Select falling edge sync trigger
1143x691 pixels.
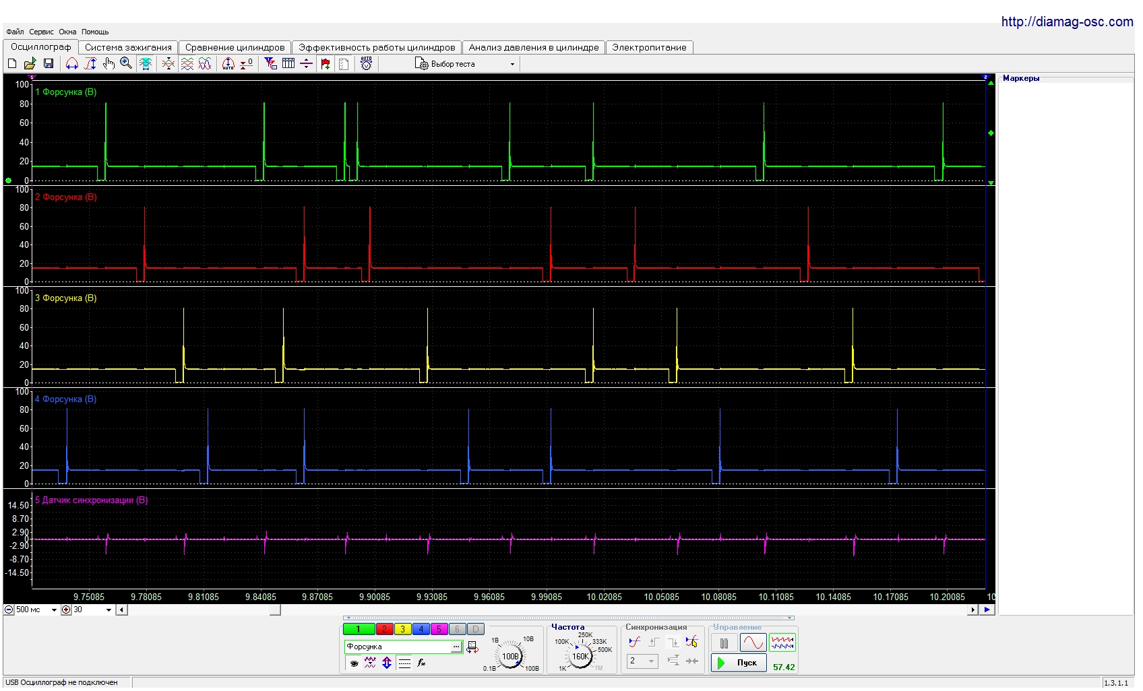coord(673,643)
